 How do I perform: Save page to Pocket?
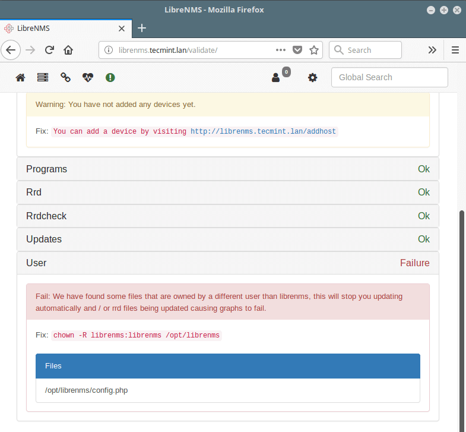click(x=297, y=50)
